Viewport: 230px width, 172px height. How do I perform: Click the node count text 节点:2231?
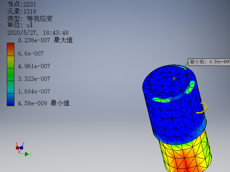[22, 4]
